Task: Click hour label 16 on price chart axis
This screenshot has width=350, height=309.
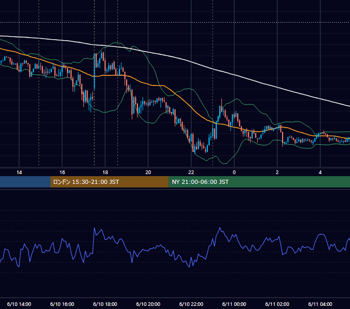Action: click(x=62, y=173)
